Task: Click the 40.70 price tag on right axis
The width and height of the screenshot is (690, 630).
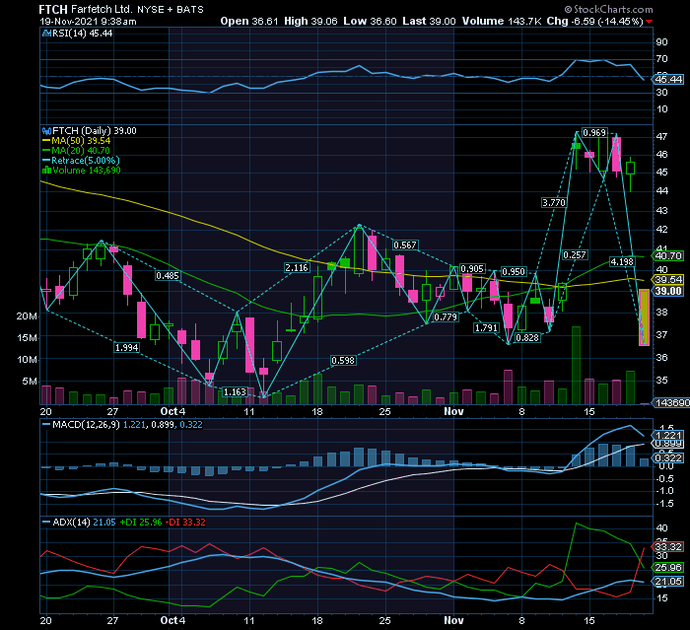Action: [x=668, y=256]
